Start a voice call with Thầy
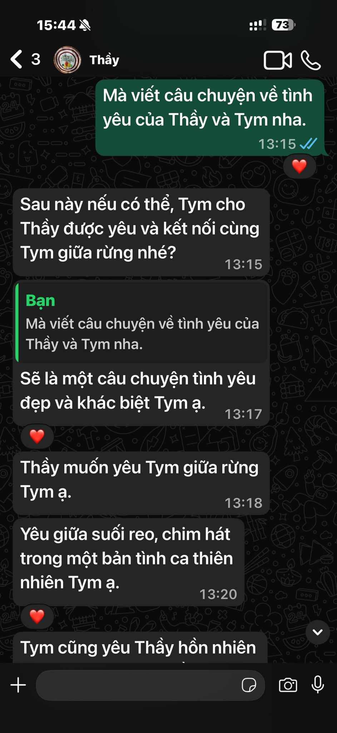Screen dimensions: 337x733 click(x=311, y=60)
